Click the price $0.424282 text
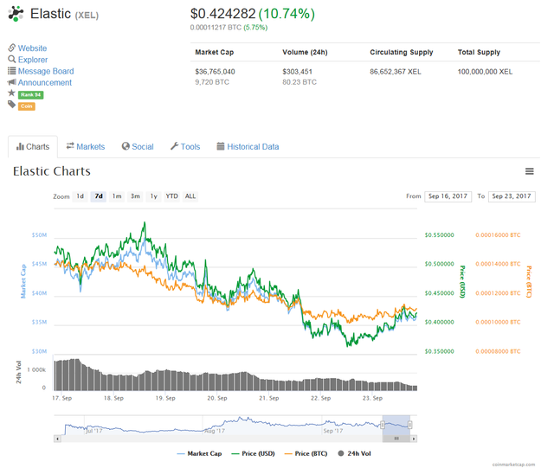This screenshot has height=468, width=554. pyautogui.click(x=222, y=14)
